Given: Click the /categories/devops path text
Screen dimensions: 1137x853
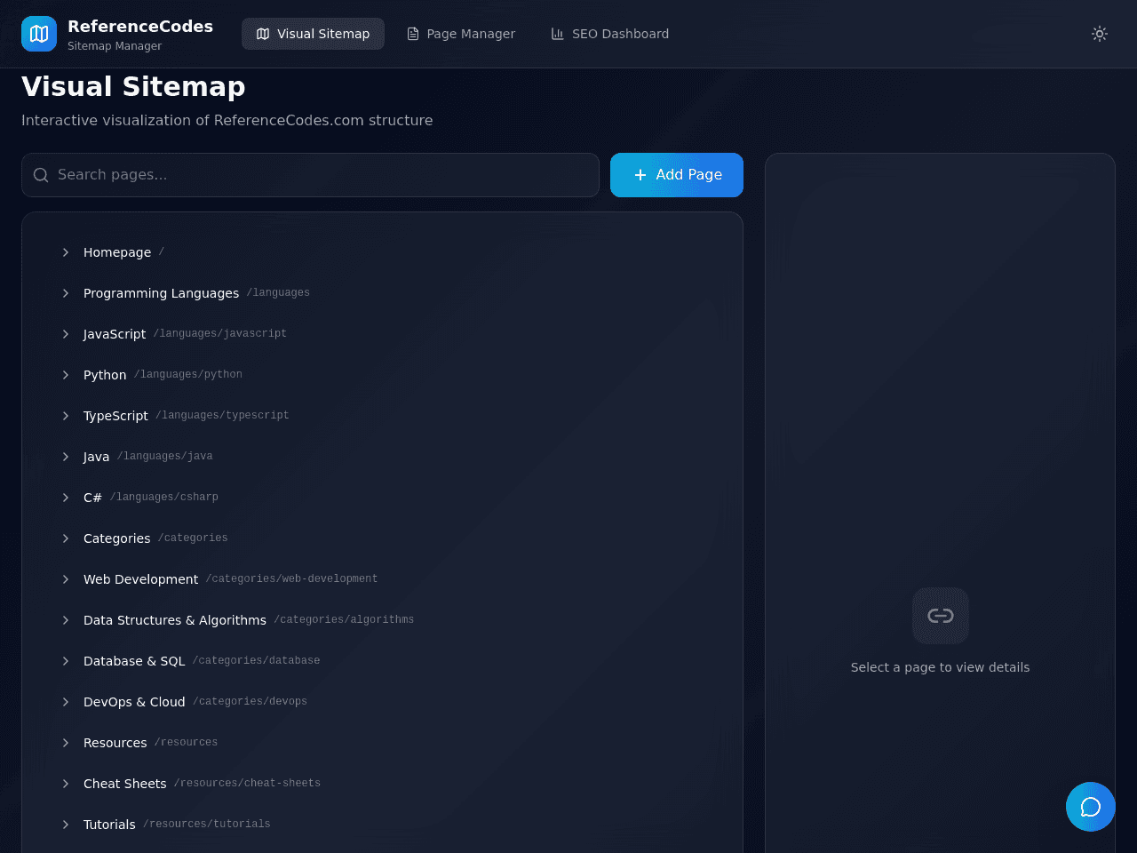Looking at the screenshot, I should click(x=250, y=701).
